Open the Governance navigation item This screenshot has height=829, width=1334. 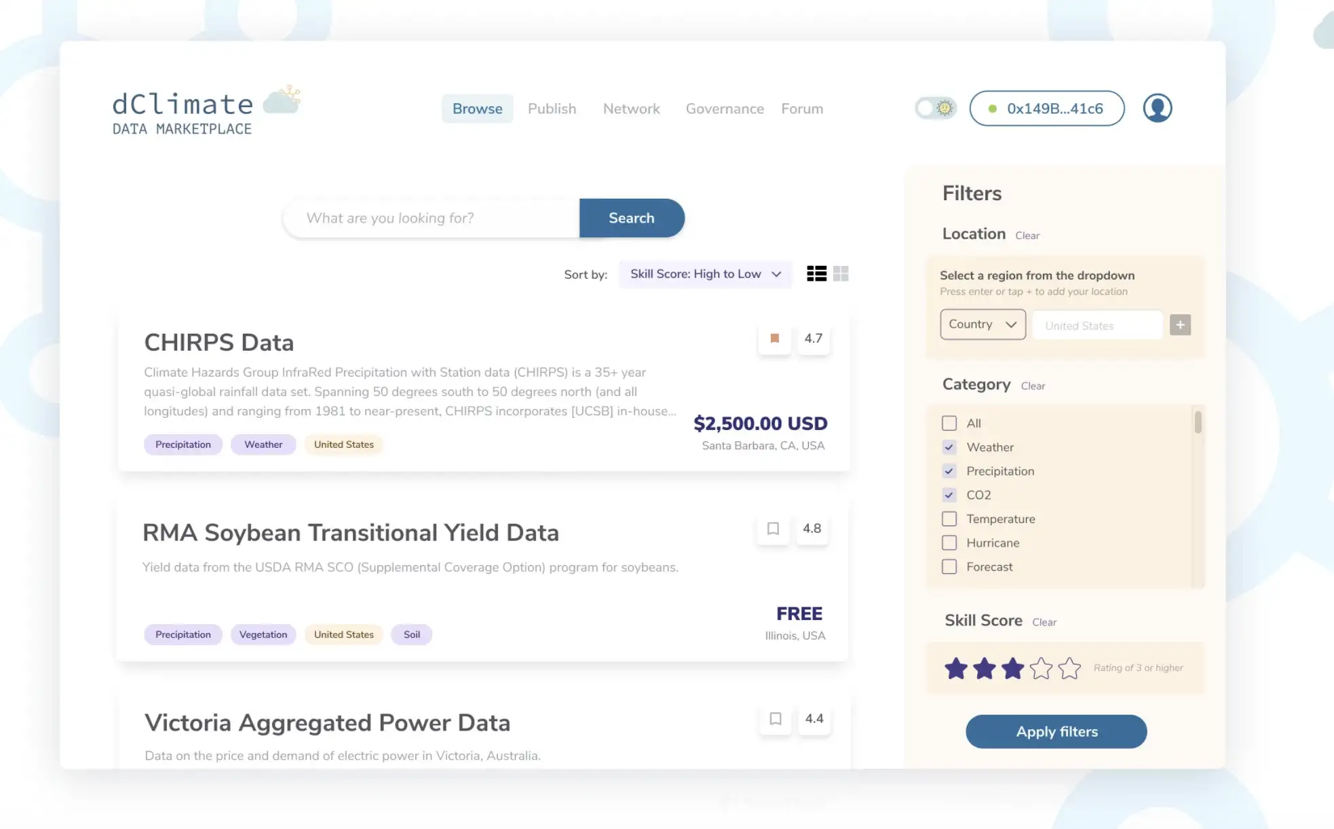tap(725, 109)
